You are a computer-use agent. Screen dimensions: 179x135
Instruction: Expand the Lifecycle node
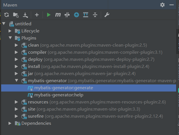point(10,31)
